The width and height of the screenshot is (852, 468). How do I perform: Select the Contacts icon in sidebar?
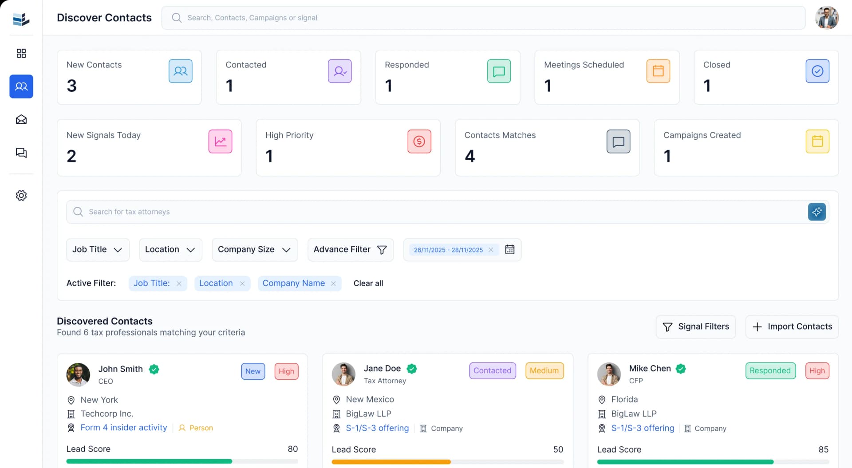(x=21, y=87)
